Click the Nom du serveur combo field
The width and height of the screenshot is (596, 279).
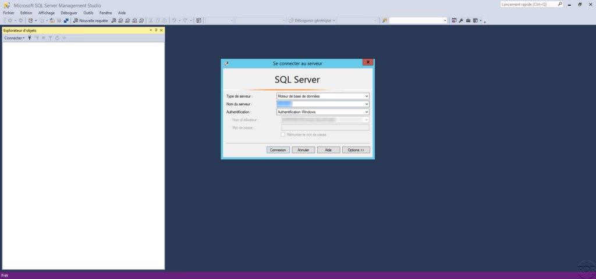tap(323, 104)
